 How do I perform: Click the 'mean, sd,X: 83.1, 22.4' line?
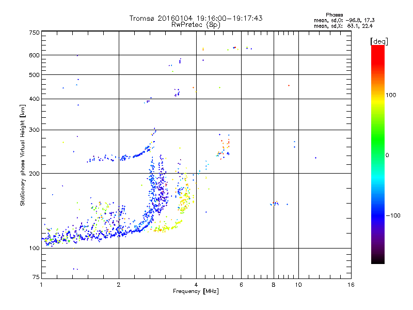click(x=343, y=26)
